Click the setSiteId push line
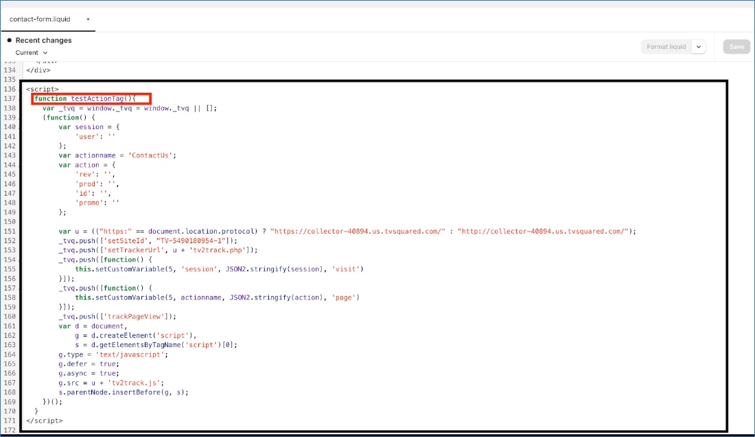This screenshot has height=437, width=755. pyautogui.click(x=148, y=241)
